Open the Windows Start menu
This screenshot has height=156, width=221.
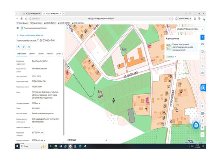[x=17, y=147]
